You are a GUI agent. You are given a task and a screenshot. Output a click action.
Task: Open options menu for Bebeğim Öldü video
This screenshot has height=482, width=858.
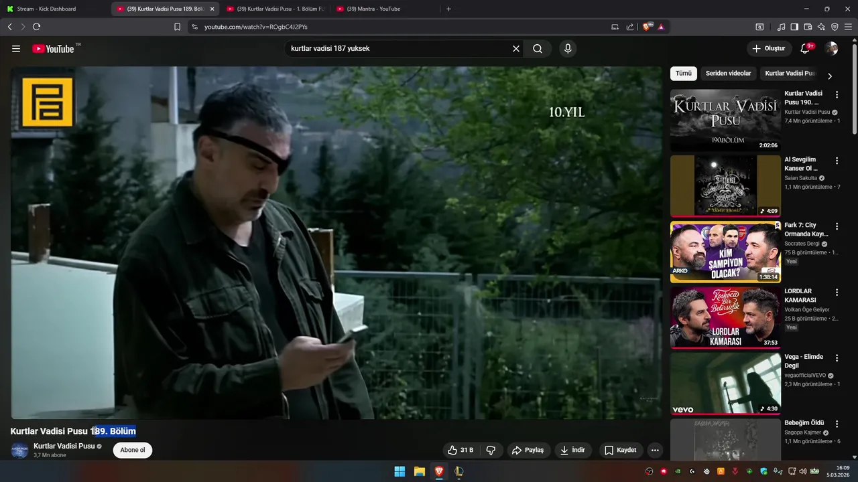837,424
